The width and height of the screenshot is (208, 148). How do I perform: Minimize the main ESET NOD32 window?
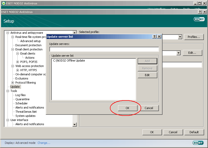195,3
